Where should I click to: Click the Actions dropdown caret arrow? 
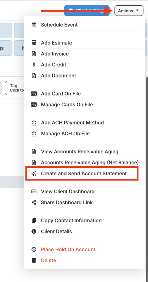click(x=137, y=11)
